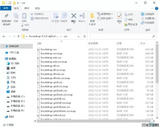Open Music folder in sidebar
Image resolution: width=159 pixels, height=127 pixels.
[11, 87]
